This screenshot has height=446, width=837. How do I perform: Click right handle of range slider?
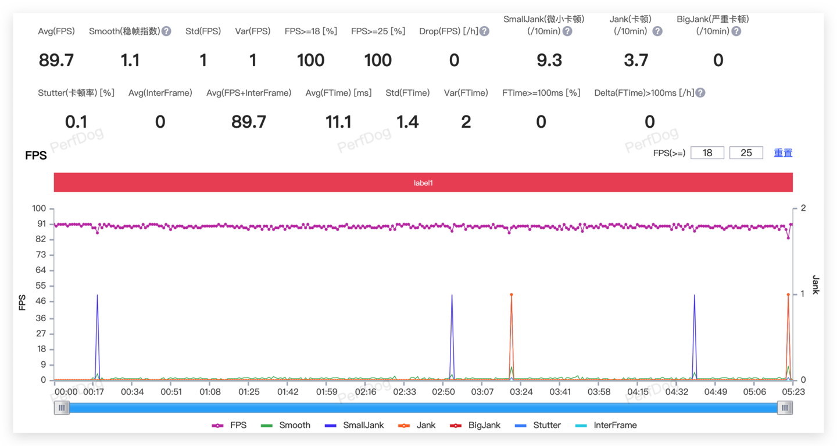(785, 408)
